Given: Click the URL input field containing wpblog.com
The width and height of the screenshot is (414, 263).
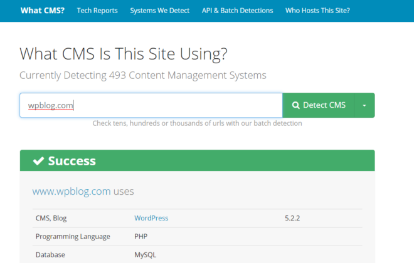Looking at the screenshot, I should pyautogui.click(x=151, y=105).
